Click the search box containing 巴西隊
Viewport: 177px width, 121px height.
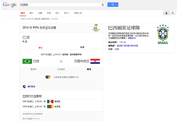pos(62,5)
